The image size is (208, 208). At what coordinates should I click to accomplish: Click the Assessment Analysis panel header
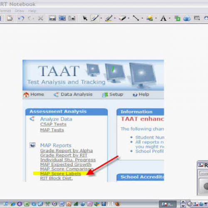pyautogui.click(x=67, y=112)
